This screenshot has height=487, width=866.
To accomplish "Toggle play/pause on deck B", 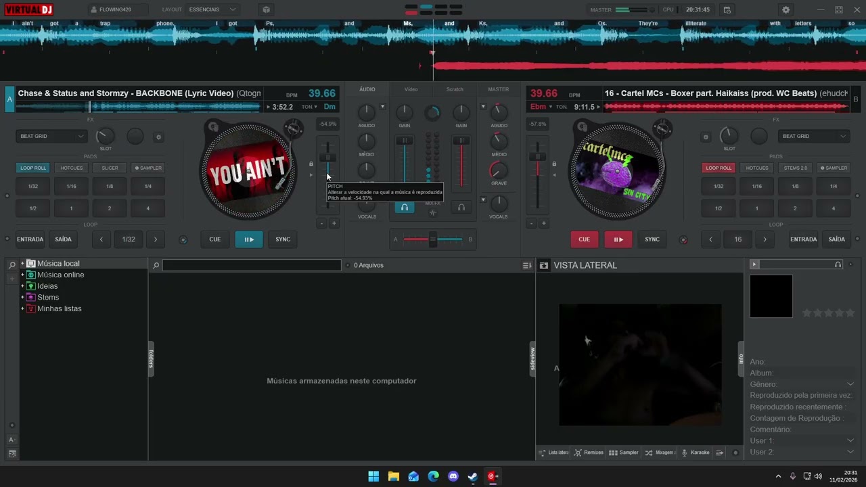I will point(618,239).
